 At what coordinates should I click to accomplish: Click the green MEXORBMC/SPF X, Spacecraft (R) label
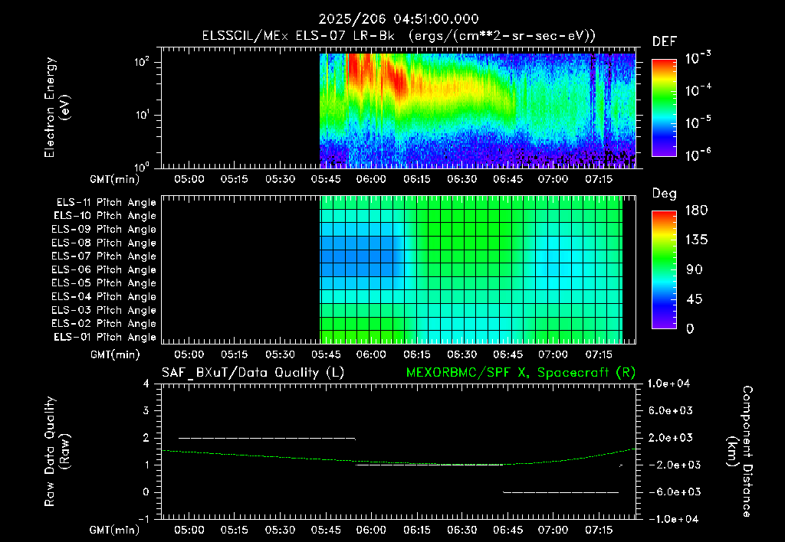coord(521,373)
